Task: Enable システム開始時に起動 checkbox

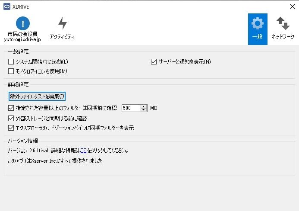Action: (x=11, y=62)
